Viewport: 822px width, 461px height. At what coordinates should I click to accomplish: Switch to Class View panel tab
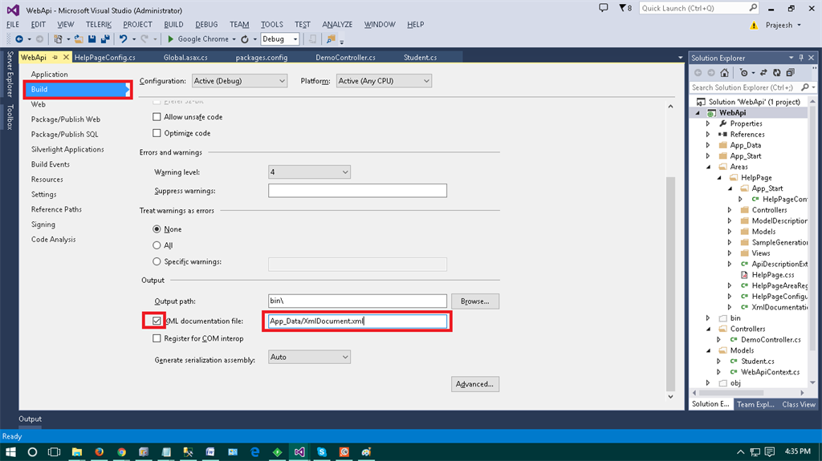799,404
